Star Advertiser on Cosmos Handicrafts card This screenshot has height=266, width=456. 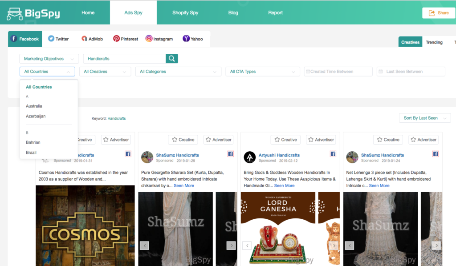point(116,140)
